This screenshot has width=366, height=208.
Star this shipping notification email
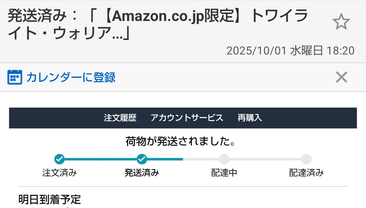coord(341,21)
